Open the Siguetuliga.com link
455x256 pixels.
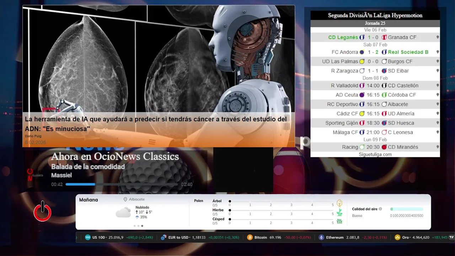pos(375,154)
